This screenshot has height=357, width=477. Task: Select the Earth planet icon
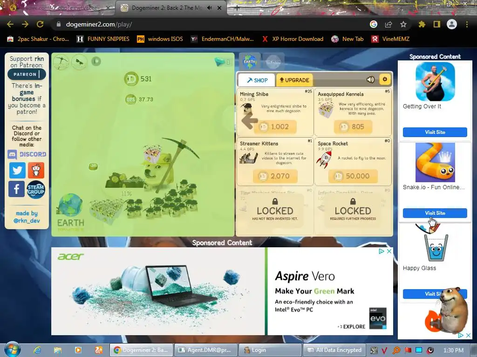coord(250,62)
